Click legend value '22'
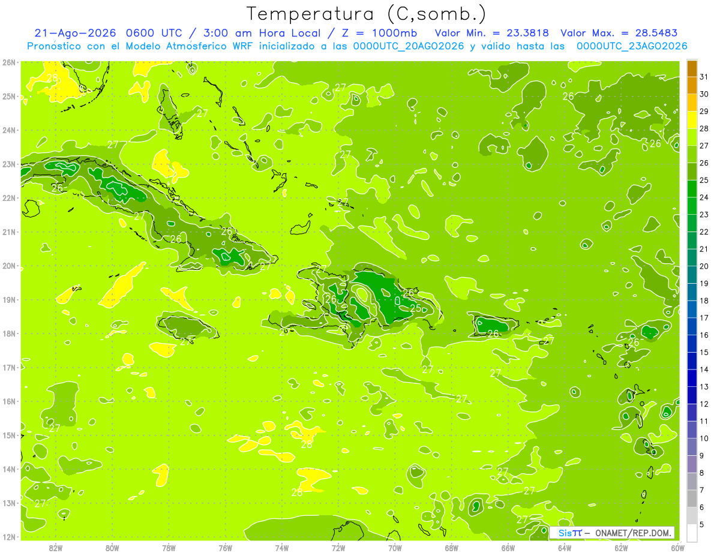Image resolution: width=720 pixels, height=556 pixels. pyautogui.click(x=704, y=232)
